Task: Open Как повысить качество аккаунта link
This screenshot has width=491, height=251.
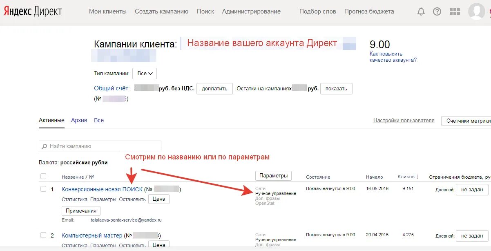Action: click(x=393, y=57)
